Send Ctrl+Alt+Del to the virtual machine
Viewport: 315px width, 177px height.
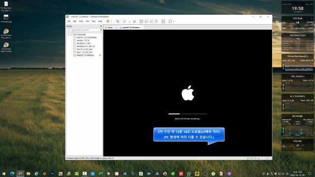(118, 21)
